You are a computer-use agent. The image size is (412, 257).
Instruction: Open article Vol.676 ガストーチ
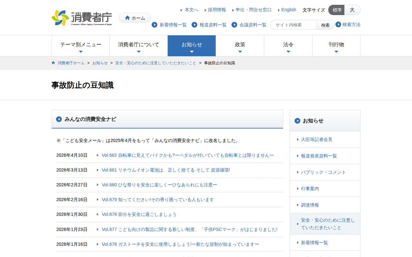point(180,244)
